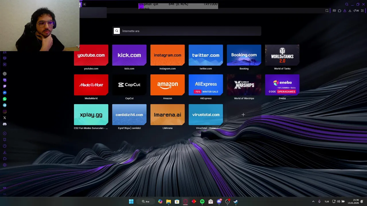367x206 pixels.
Task: Open X (Twitter) in the sidebar
Action: coord(5,118)
